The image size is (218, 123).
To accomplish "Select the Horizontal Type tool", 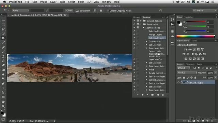I will click(x=3, y=88).
